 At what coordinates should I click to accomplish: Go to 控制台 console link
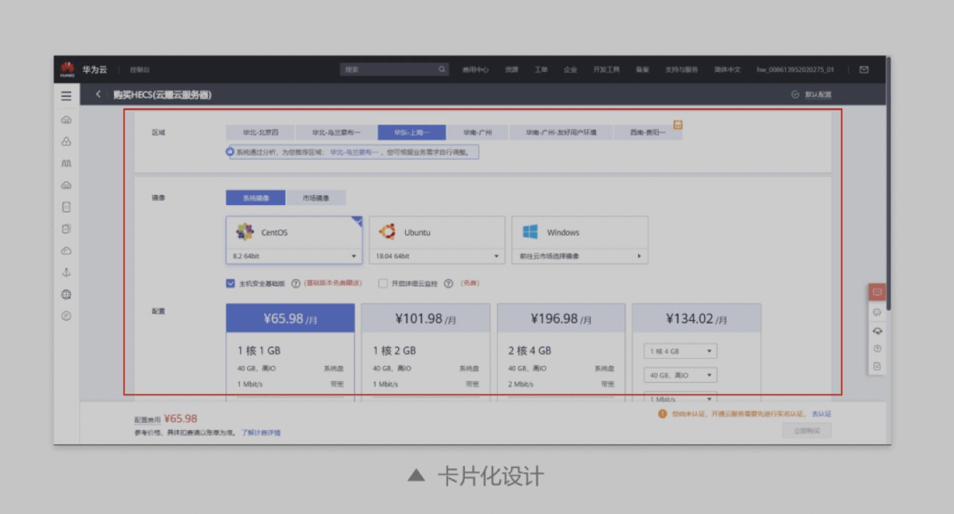pyautogui.click(x=140, y=70)
